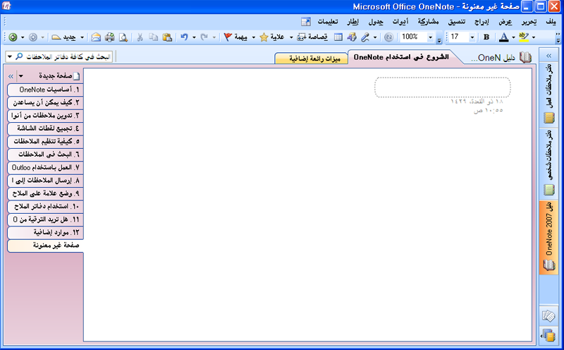Screen dimensions: 564x350
Task: Open the Back button history dropdown arrow
Action: pyautogui.click(x=23, y=37)
